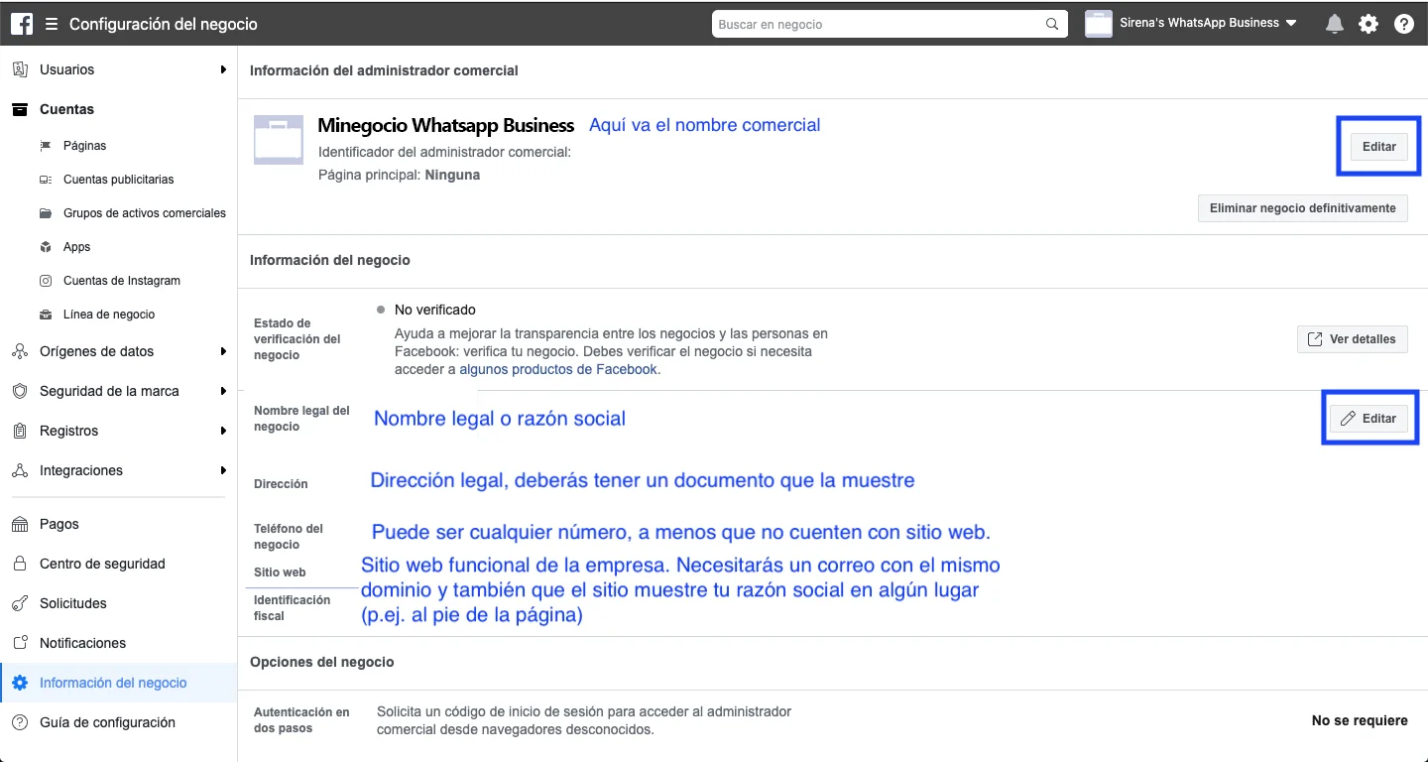Click the No se requiere value
Image resolution: width=1428 pixels, height=762 pixels.
coord(1360,720)
